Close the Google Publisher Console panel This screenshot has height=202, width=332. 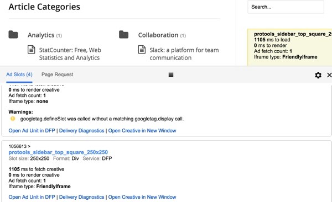click(x=329, y=75)
